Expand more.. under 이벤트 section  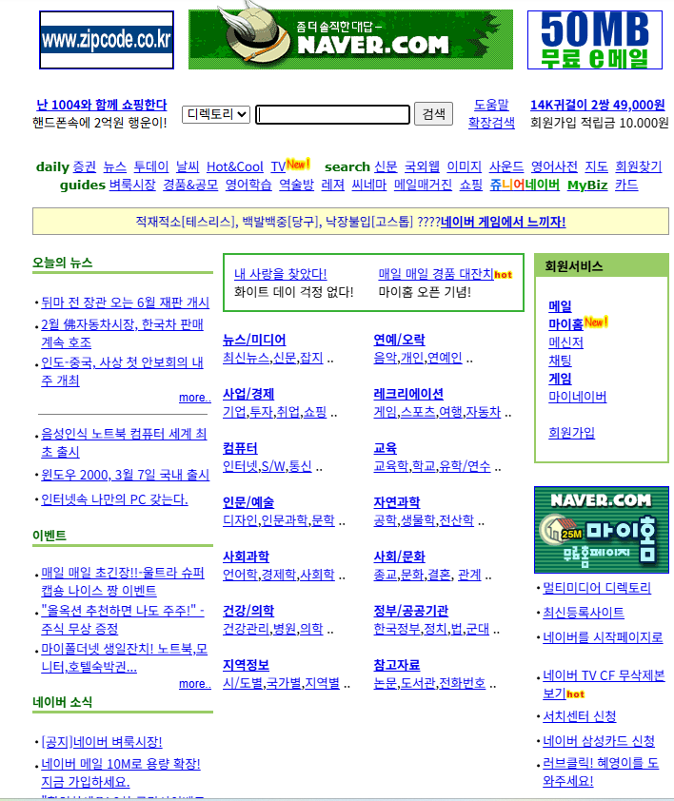(x=194, y=684)
